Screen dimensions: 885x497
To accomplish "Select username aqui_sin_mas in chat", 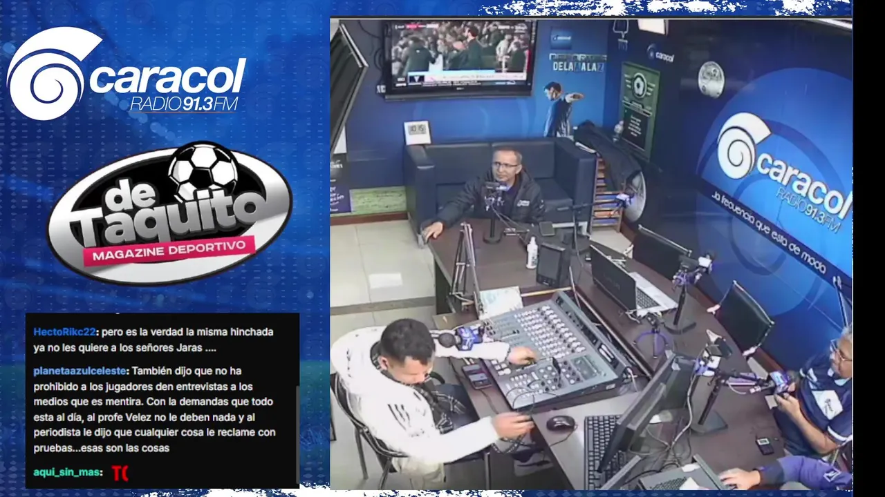I will click(x=68, y=473).
